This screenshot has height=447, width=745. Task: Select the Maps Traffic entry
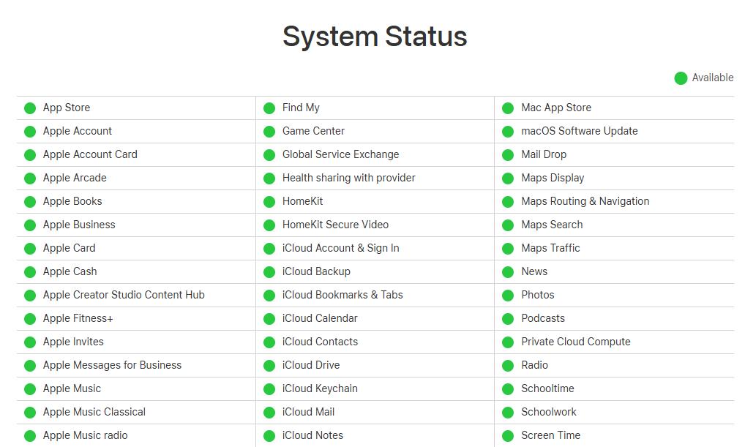[550, 248]
